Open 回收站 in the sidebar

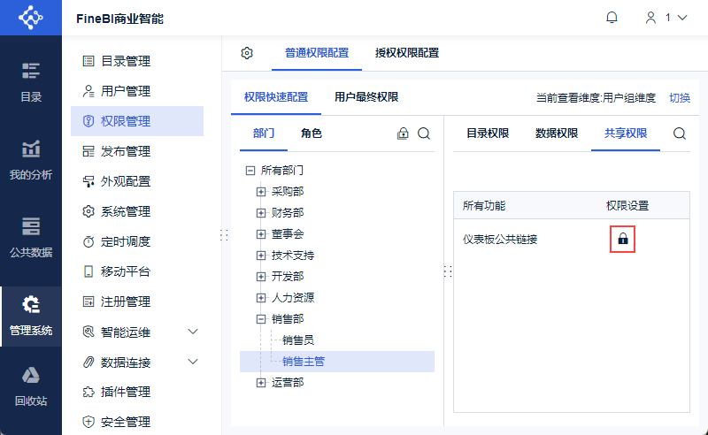click(x=31, y=385)
